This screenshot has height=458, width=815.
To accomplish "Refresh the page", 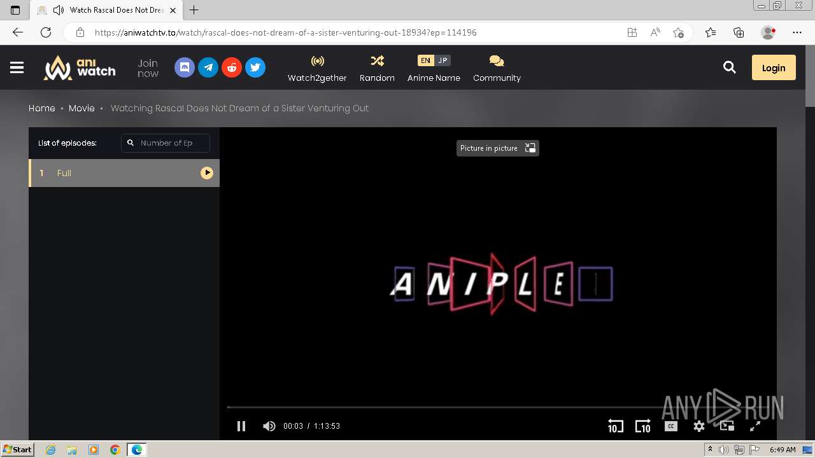I will click(x=46, y=32).
